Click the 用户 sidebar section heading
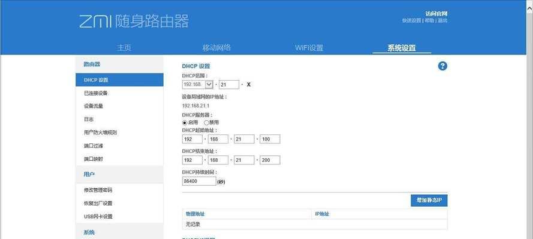 [89, 174]
